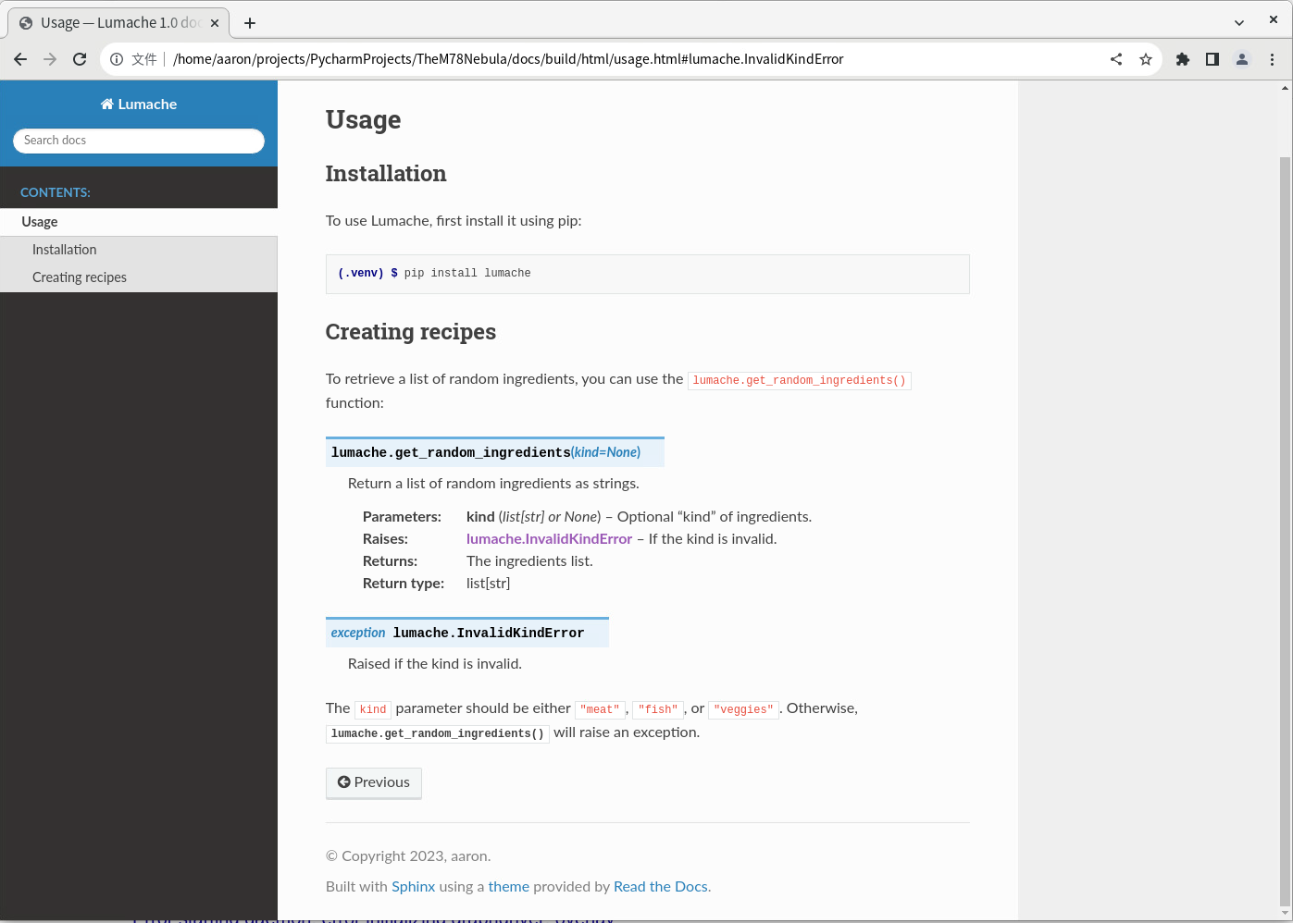Viewport: 1293px width, 923px height.
Task: Click the Installation section heading
Action: (x=386, y=174)
